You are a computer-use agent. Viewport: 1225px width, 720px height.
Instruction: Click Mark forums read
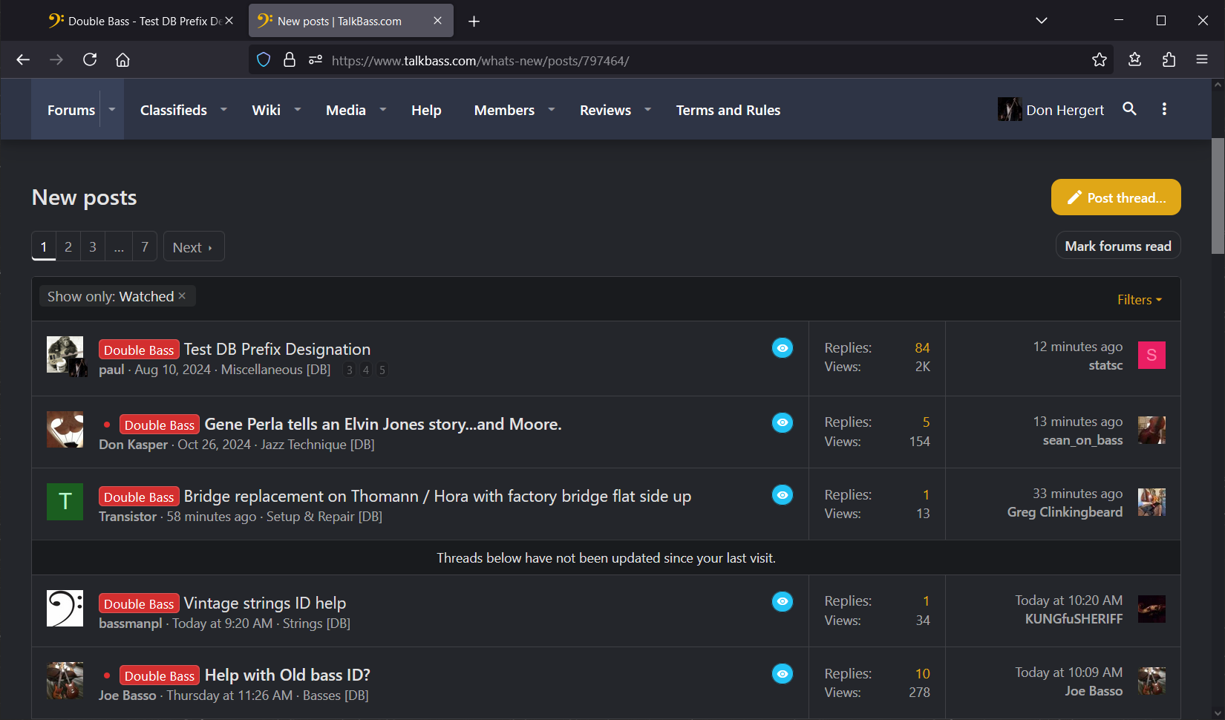[1118, 246]
